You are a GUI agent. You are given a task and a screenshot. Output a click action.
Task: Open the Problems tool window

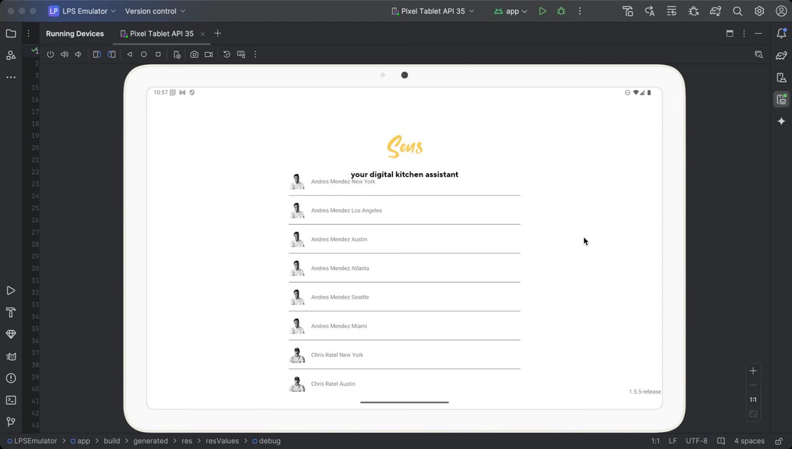11,378
